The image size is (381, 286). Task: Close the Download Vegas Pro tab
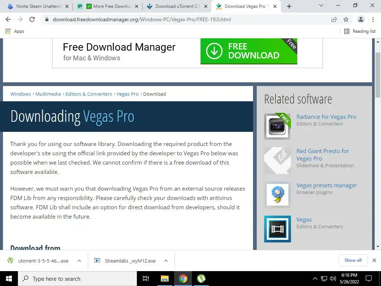(275, 6)
